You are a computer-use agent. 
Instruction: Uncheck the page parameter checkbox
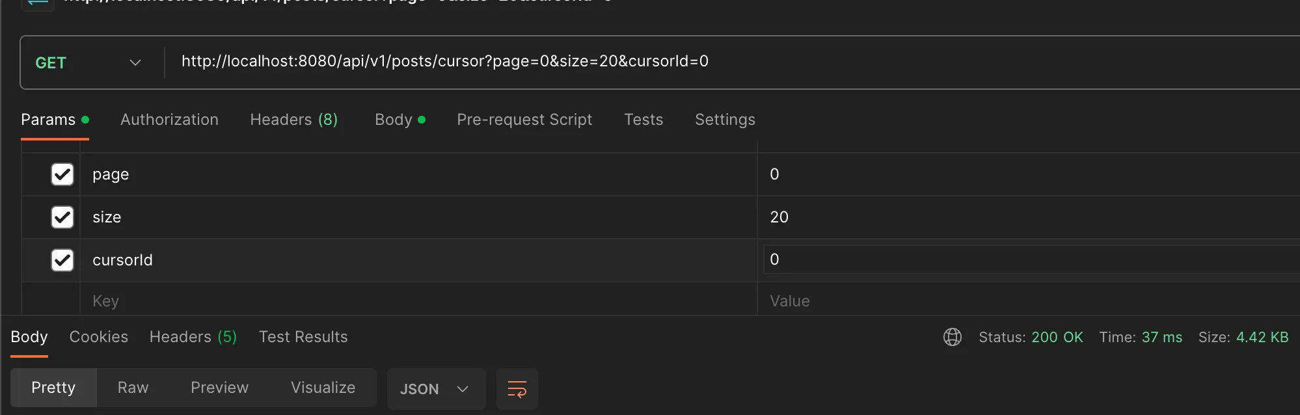[62, 174]
